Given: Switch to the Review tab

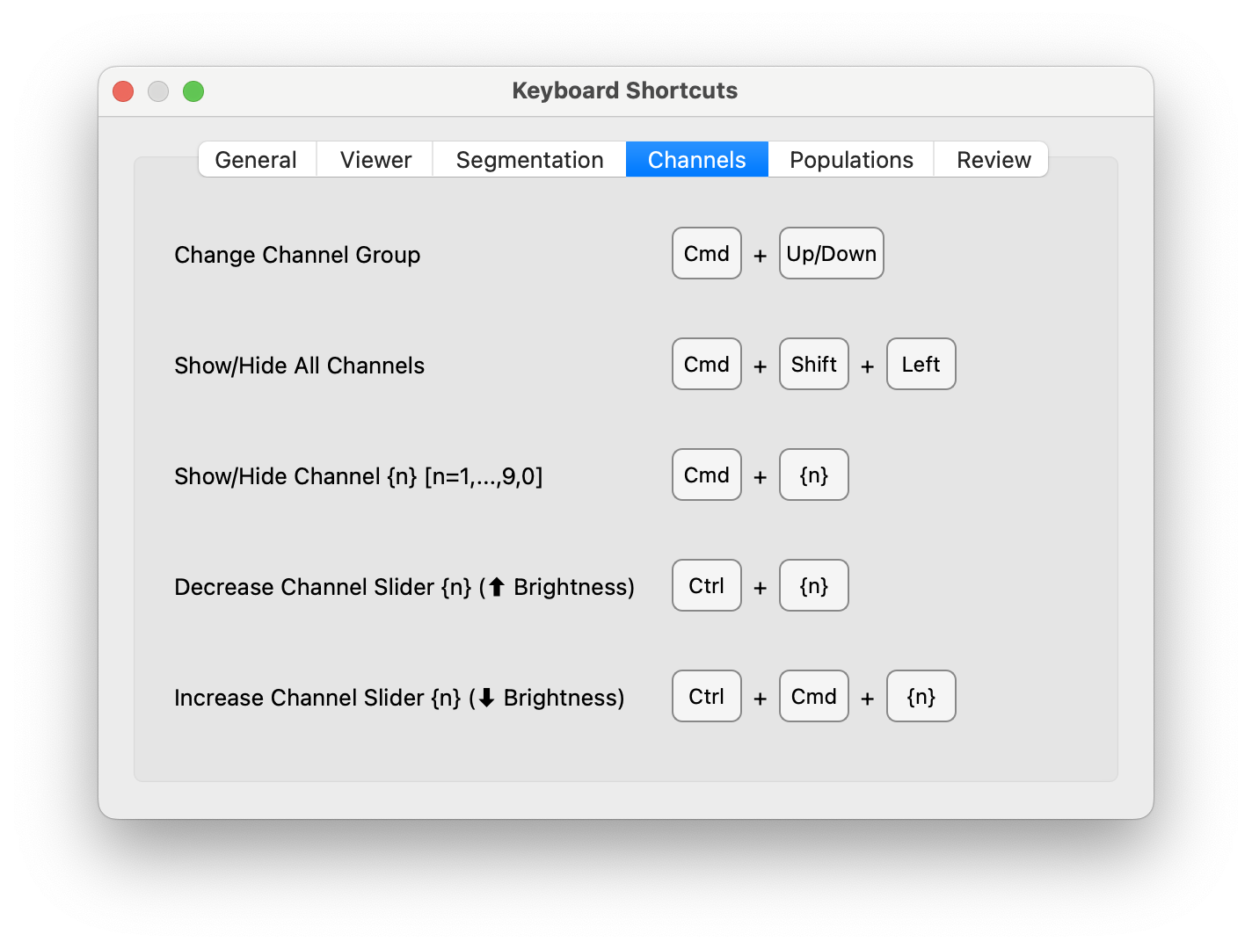Looking at the screenshot, I should 993,159.
